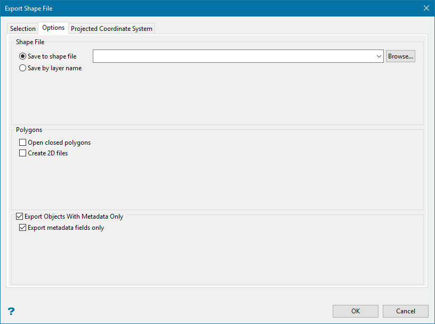The height and width of the screenshot is (324, 435).
Task: Click the Export Shape File title bar
Action: click(x=160, y=8)
